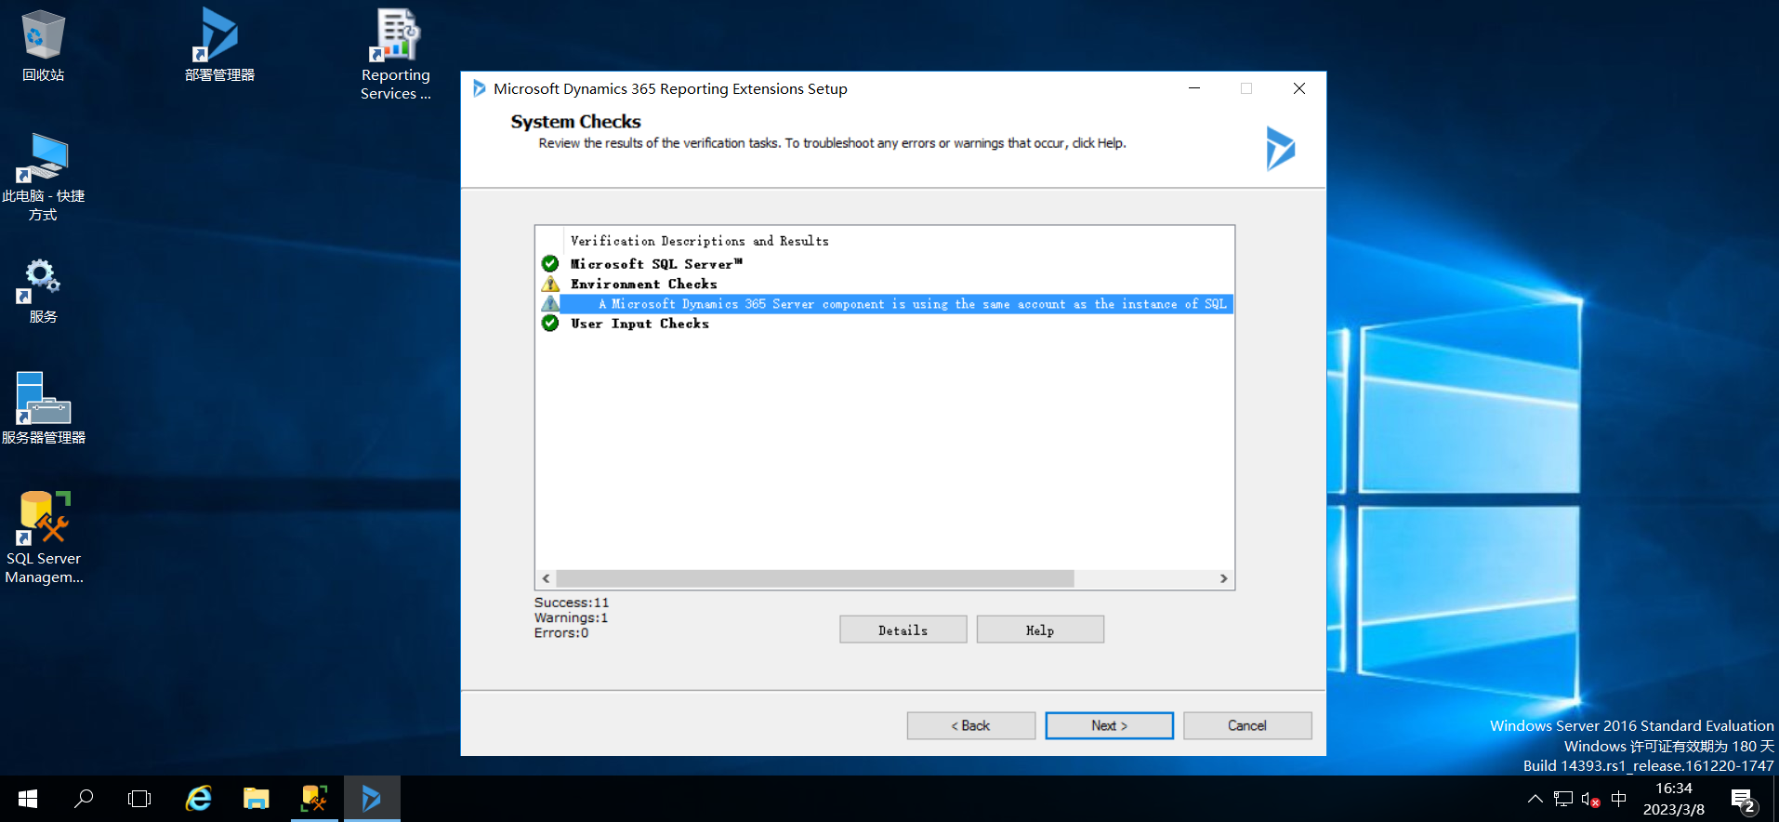Switch to Dynamics 365 setup taskbar button
Image resolution: width=1779 pixels, height=822 pixels.
coord(372,799)
